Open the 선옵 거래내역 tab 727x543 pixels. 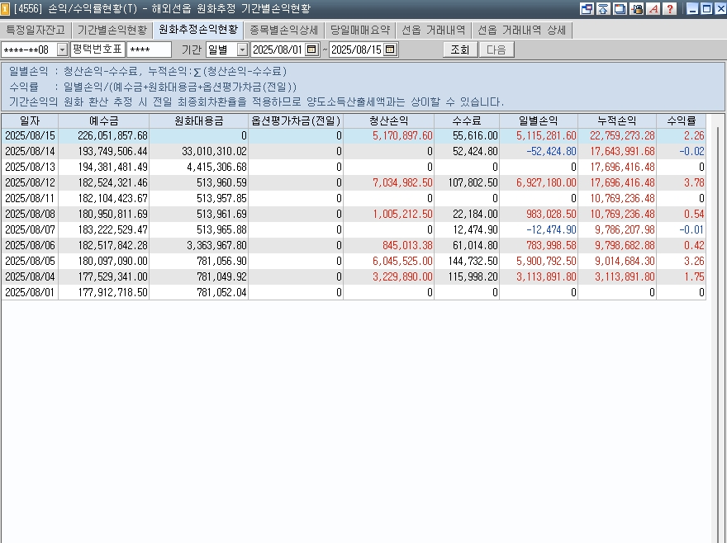[x=434, y=31]
